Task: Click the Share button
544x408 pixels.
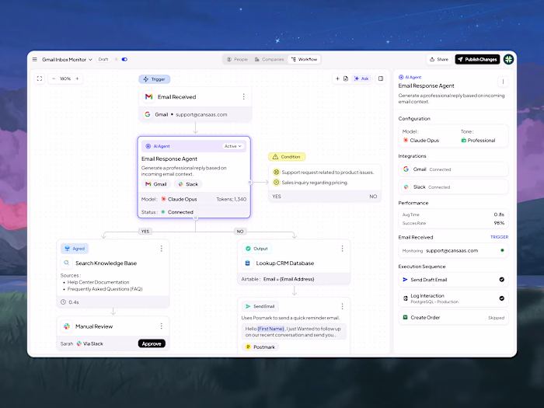Action: [x=439, y=59]
